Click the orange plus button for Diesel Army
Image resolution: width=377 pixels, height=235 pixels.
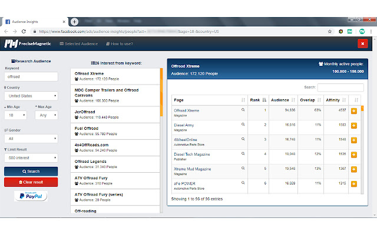pos(353,125)
